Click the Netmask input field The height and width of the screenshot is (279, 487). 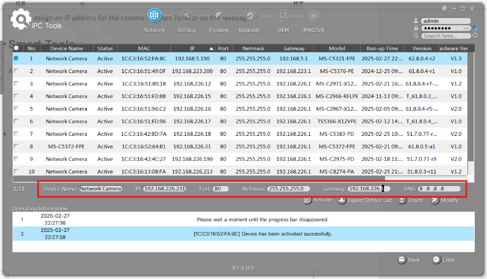tap(288, 189)
